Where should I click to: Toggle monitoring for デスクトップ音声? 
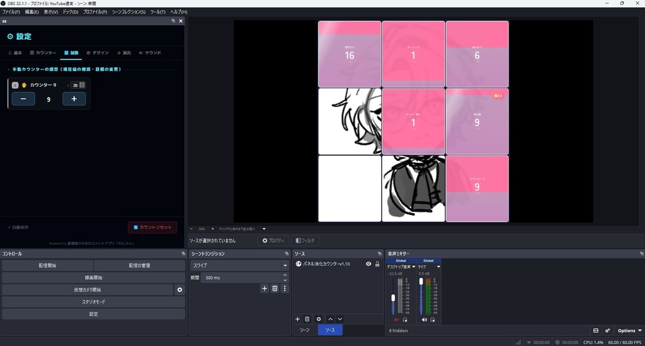coord(405,320)
